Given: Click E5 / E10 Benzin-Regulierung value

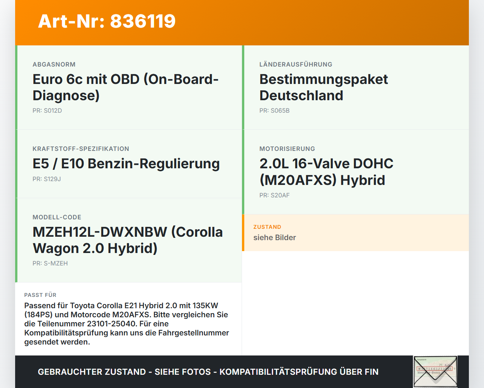Looking at the screenshot, I should click(126, 164).
